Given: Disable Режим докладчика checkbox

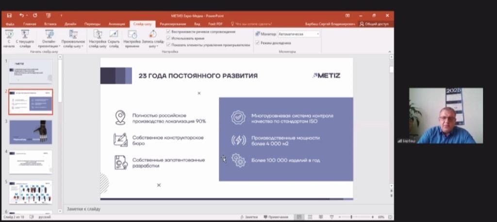Looking at the screenshot, I should [257, 43].
